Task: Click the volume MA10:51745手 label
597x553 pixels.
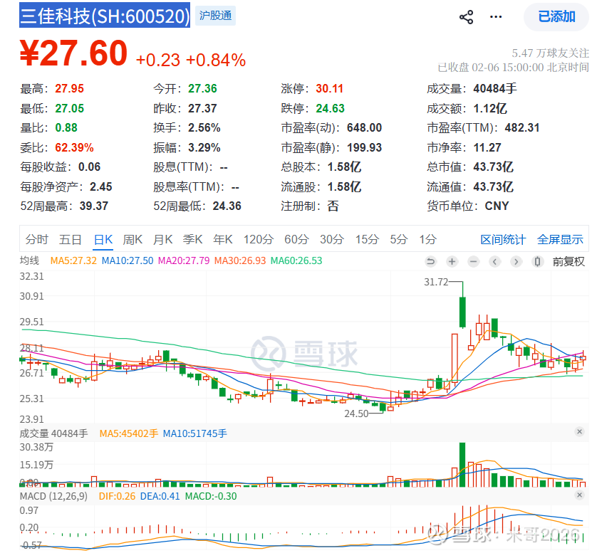Action: 194,433
